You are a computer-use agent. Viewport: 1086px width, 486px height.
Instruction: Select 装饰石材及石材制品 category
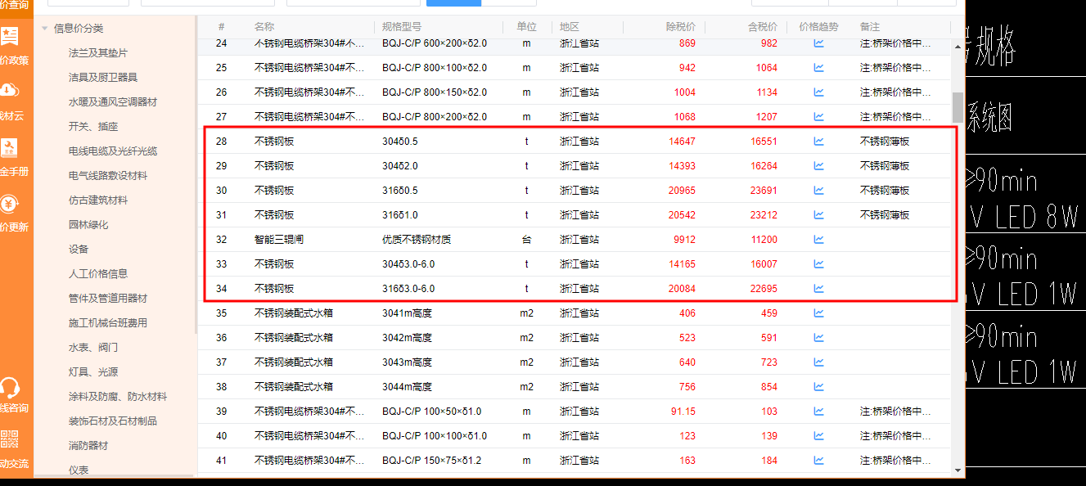[113, 421]
